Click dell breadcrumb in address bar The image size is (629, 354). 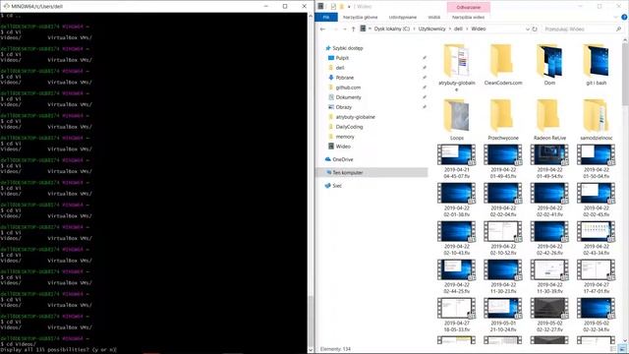(x=458, y=29)
